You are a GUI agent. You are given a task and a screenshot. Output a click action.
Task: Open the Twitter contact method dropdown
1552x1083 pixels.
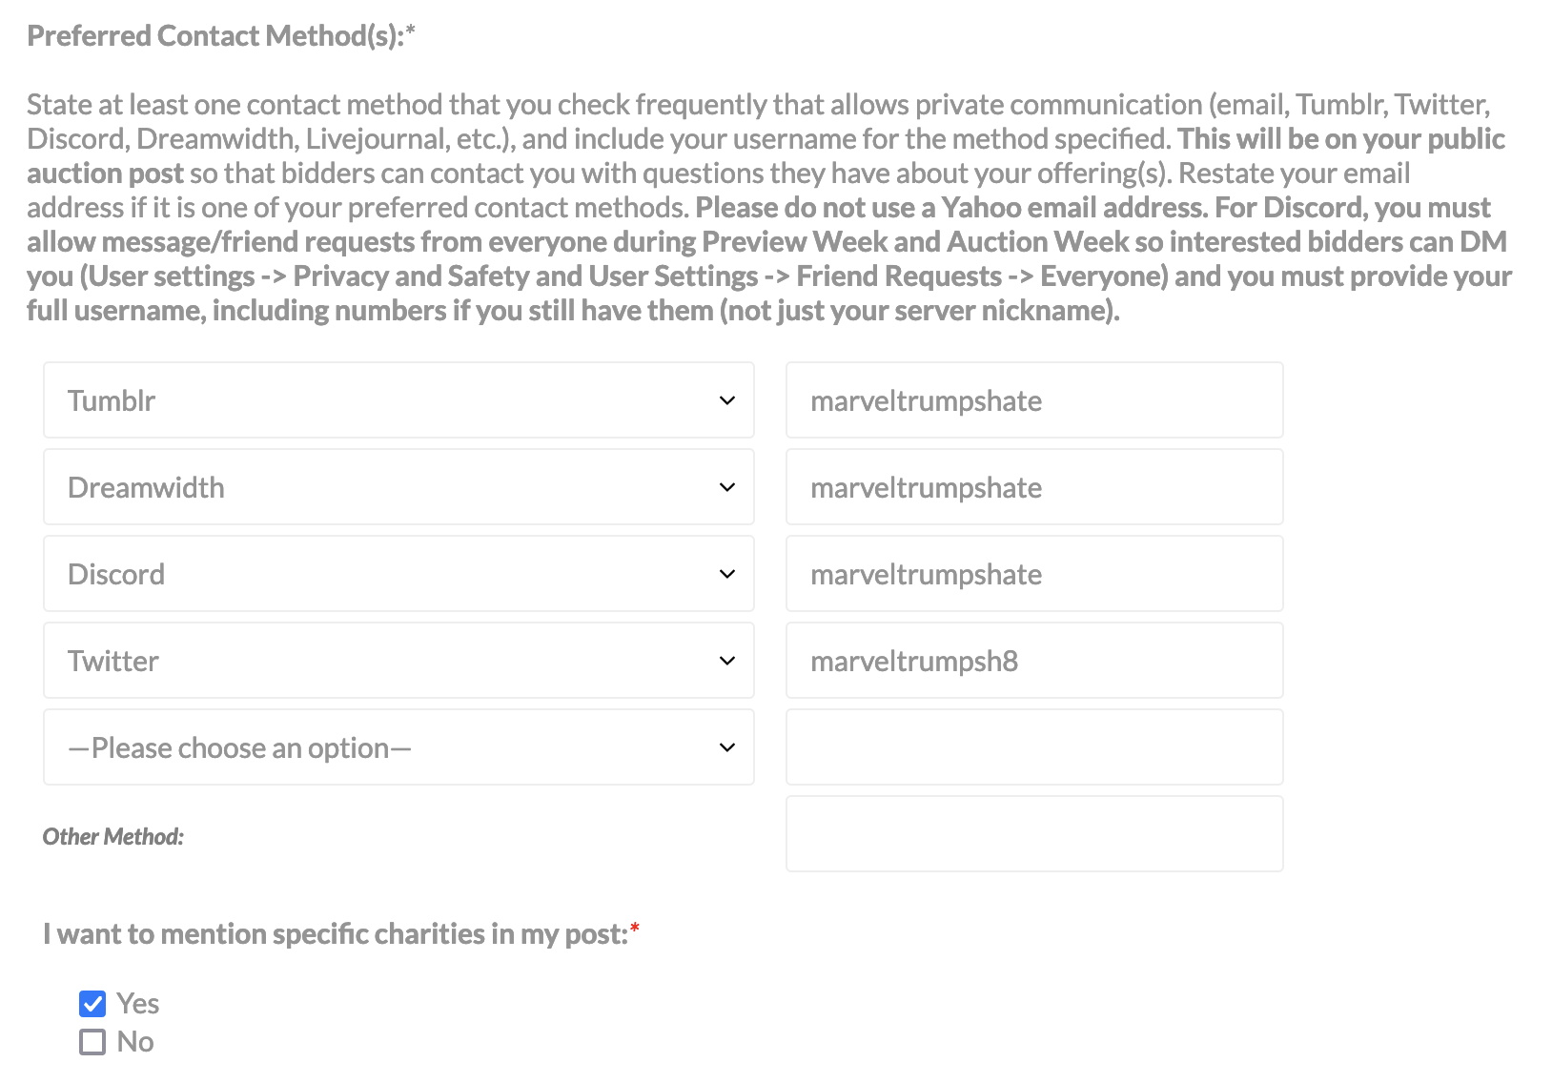[398, 661]
